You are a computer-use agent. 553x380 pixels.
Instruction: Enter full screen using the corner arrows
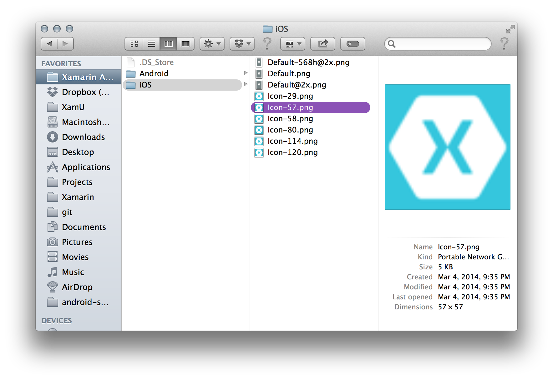pyautogui.click(x=510, y=29)
